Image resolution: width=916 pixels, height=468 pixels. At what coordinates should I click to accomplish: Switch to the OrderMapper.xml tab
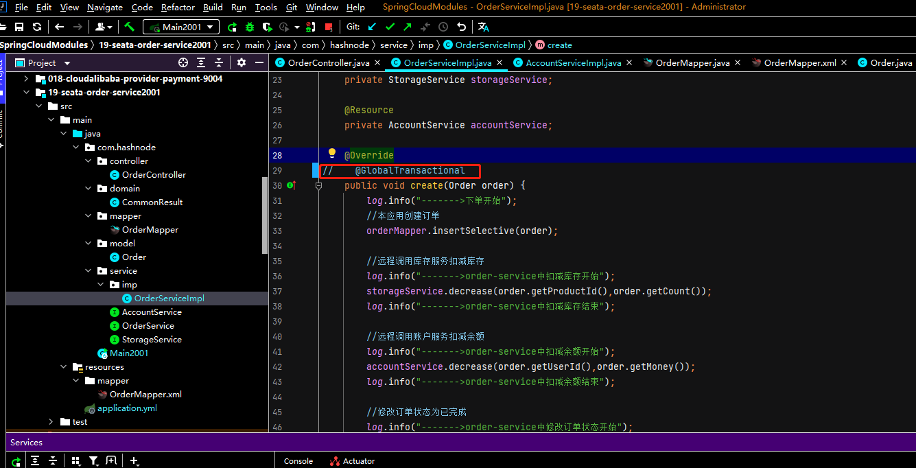[x=800, y=62]
